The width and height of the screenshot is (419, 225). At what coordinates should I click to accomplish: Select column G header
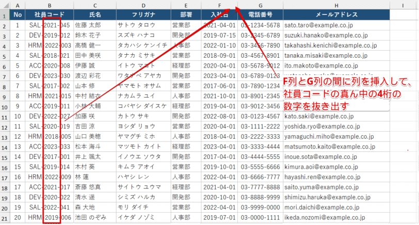coord(260,5)
